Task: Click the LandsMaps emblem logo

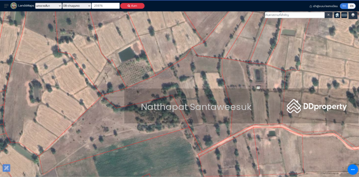Action: pos(14,6)
